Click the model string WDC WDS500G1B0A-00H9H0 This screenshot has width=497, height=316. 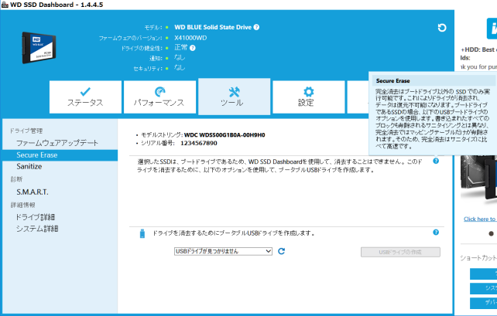[225, 135]
